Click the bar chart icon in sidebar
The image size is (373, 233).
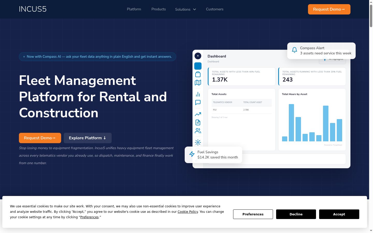coord(198,94)
